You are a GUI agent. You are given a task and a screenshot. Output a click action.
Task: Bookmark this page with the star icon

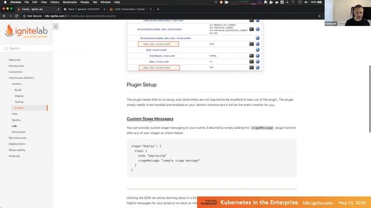(319, 16)
